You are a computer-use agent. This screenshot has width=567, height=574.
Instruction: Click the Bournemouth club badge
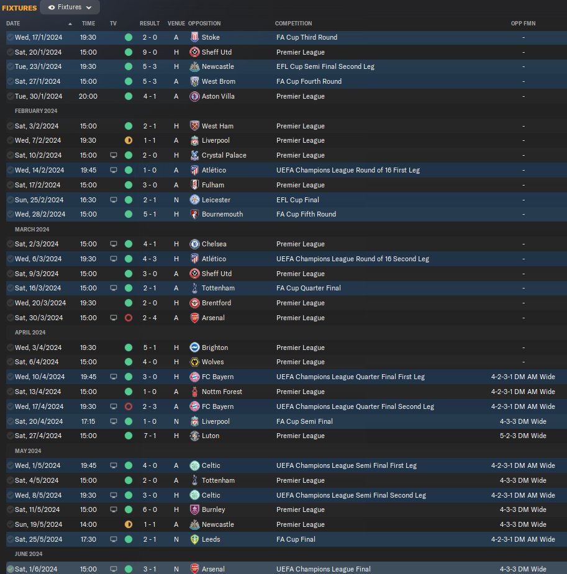(194, 214)
